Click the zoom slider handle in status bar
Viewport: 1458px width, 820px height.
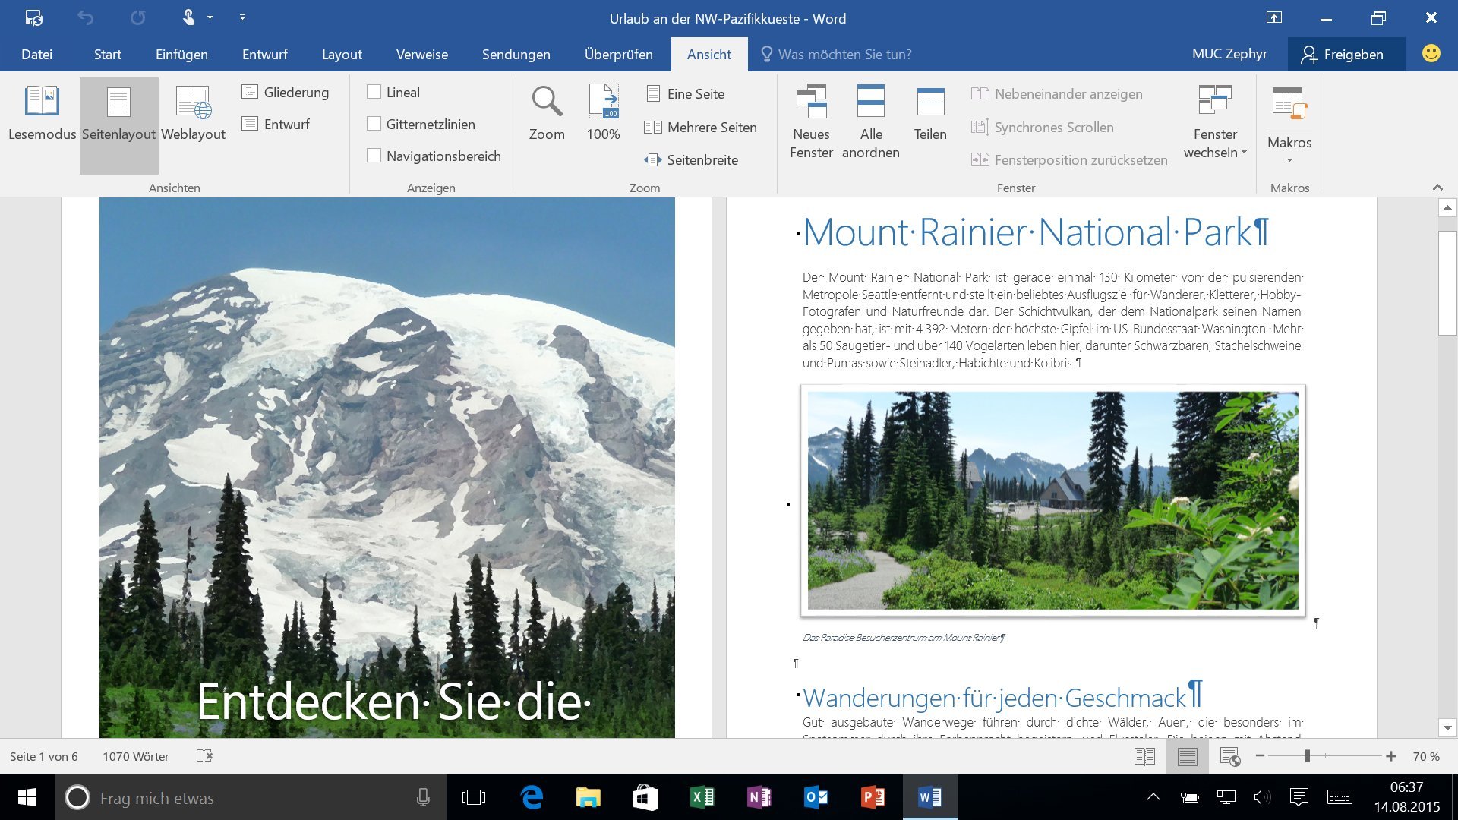click(x=1307, y=756)
